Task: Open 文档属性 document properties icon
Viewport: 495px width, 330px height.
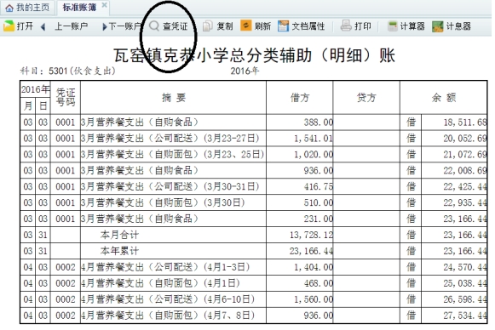Action: [x=283, y=26]
